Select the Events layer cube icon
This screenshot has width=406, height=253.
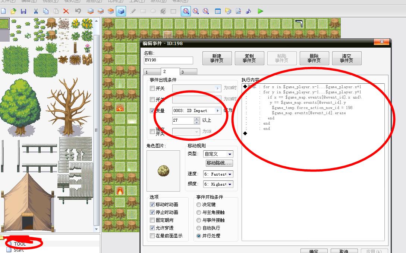click(x=121, y=11)
